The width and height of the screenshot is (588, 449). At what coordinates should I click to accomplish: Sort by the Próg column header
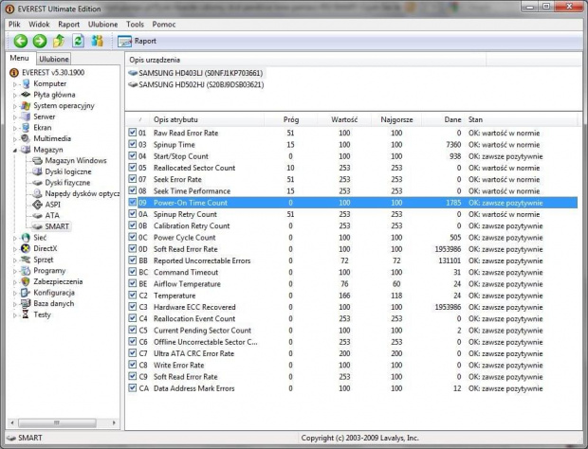click(291, 120)
